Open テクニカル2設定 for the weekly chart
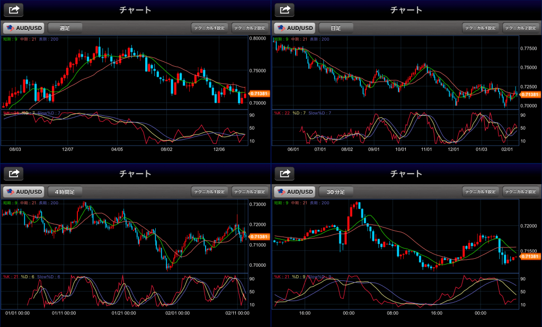 [x=251, y=28]
